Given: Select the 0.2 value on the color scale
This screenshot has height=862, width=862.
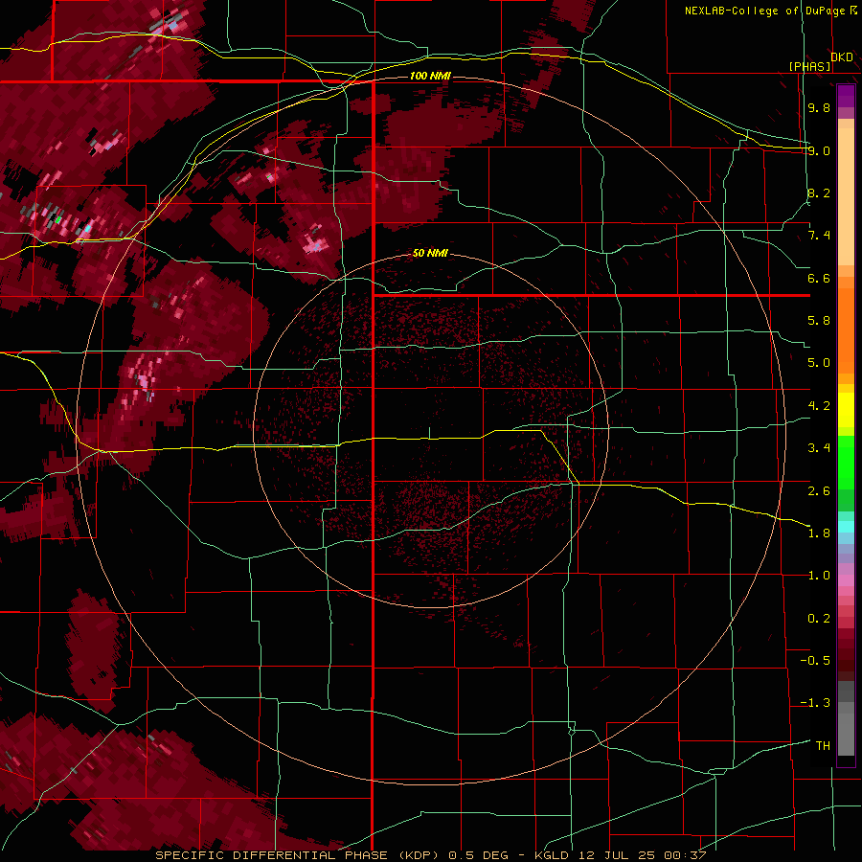Looking at the screenshot, I should (x=819, y=619).
